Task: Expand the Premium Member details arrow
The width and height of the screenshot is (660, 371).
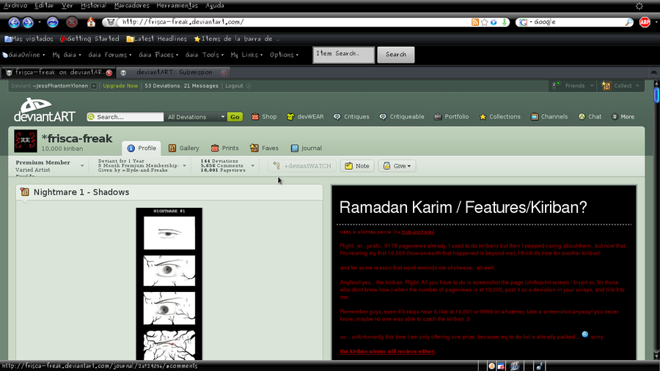Action: click(82, 166)
